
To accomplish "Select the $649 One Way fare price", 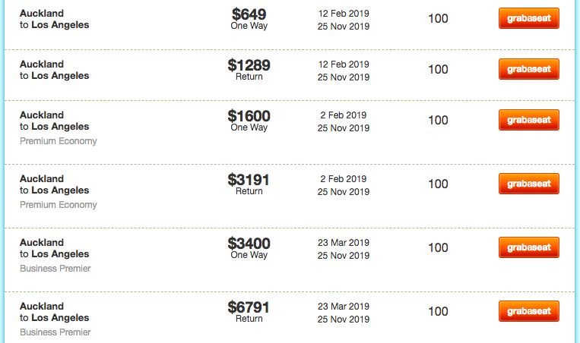I will point(249,14).
